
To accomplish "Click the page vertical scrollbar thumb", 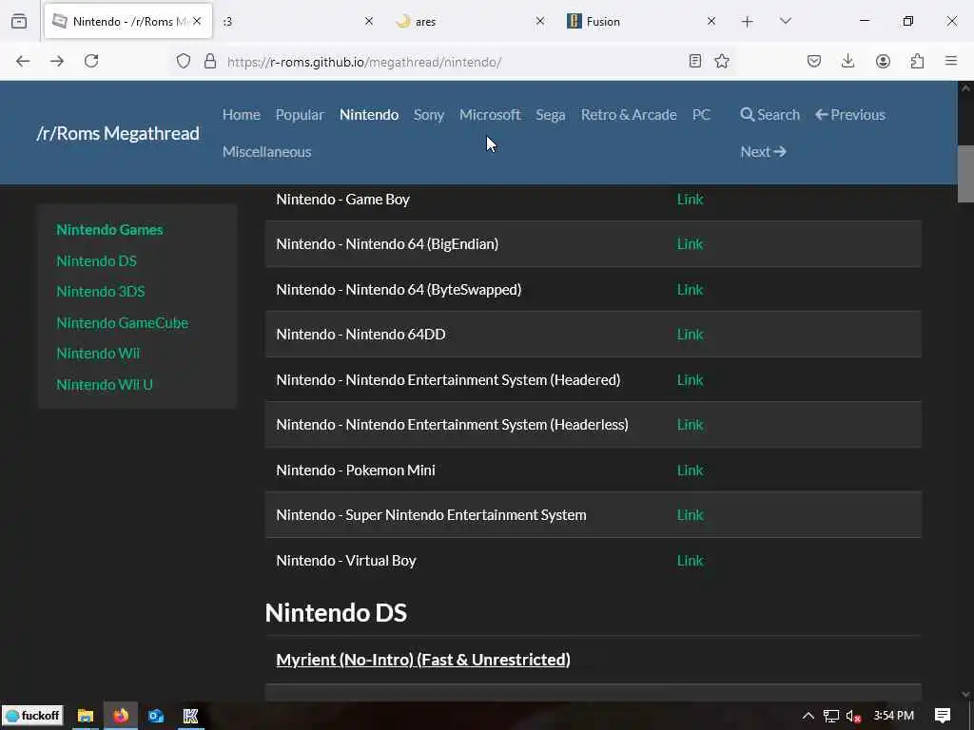I will click(965, 174).
